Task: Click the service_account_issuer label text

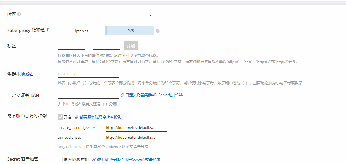Action: [x=76, y=128]
